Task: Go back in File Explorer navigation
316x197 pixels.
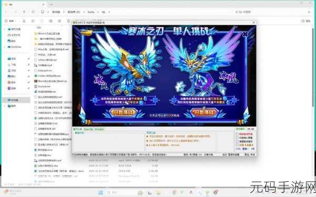Action: 6,12
